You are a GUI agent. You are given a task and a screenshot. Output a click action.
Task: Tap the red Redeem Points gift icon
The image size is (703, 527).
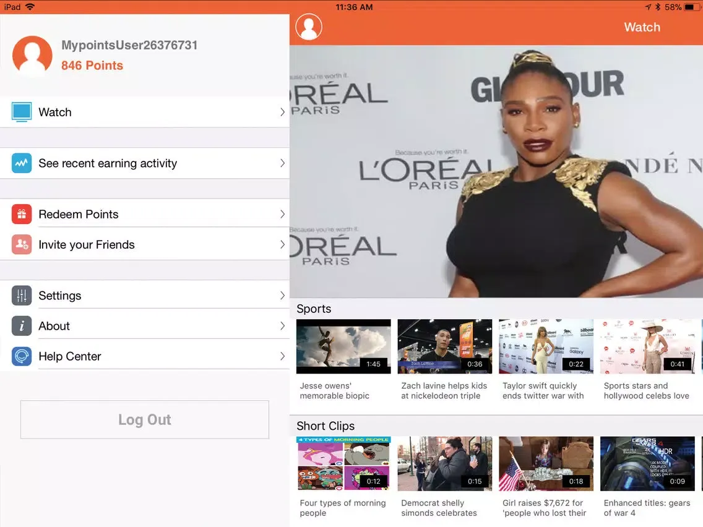pos(22,214)
